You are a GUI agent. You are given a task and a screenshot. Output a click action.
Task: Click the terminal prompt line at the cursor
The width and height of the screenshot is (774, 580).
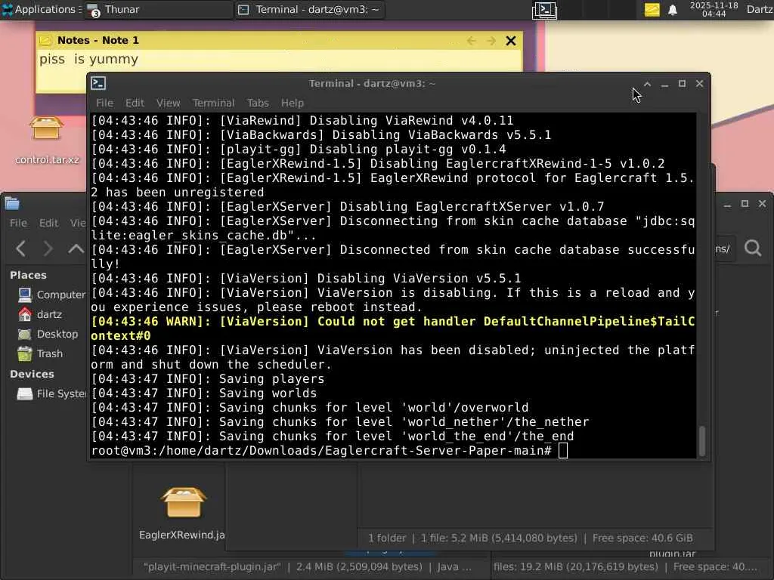pos(330,450)
